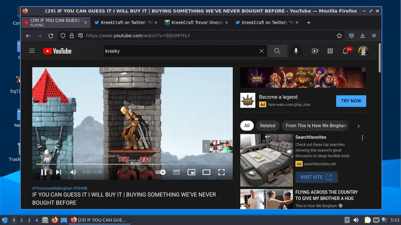Click the YouTube search magnifier button

(x=277, y=51)
